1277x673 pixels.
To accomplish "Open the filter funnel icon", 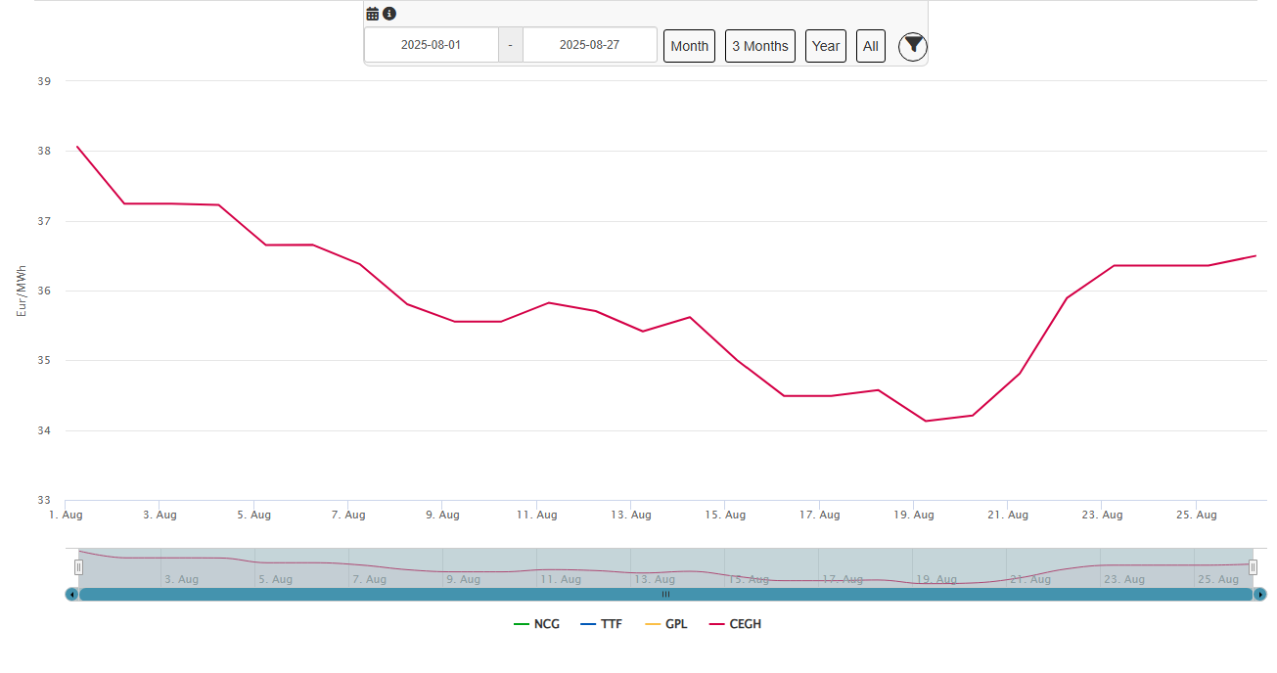I will pos(912,45).
